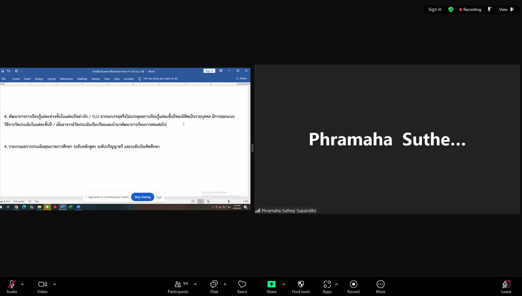Customize Quick Access Toolbar dropdown
Screen dimensions: 522x296
coord(22,71)
